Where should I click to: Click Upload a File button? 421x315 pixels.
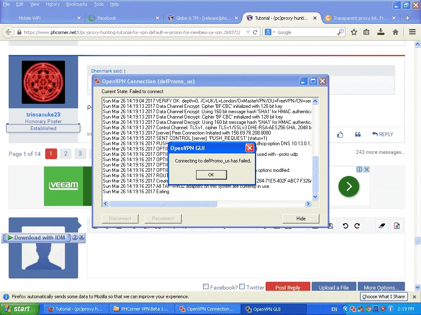(334, 287)
